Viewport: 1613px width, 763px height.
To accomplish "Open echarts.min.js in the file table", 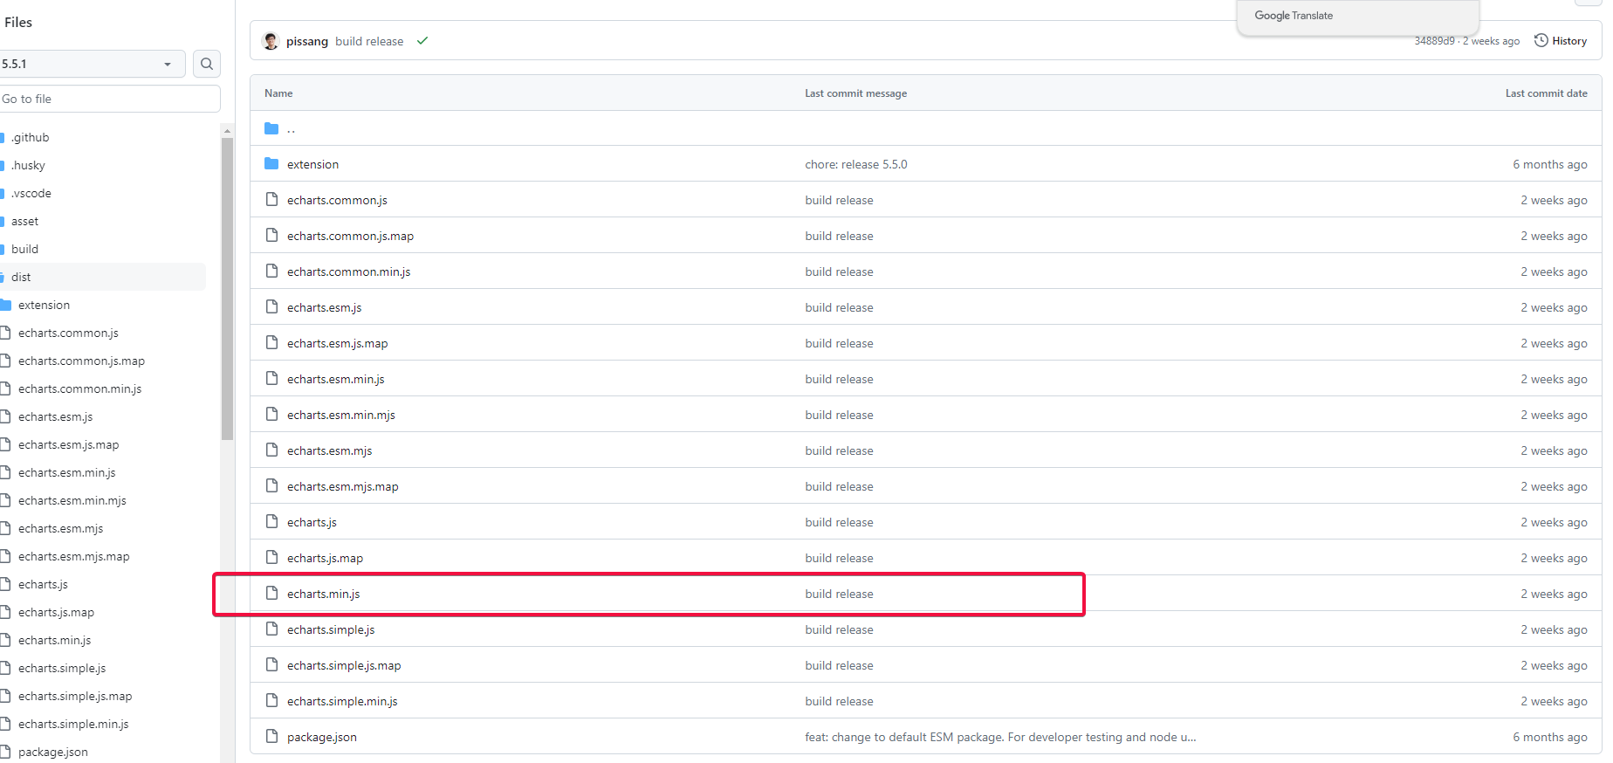I will (324, 594).
